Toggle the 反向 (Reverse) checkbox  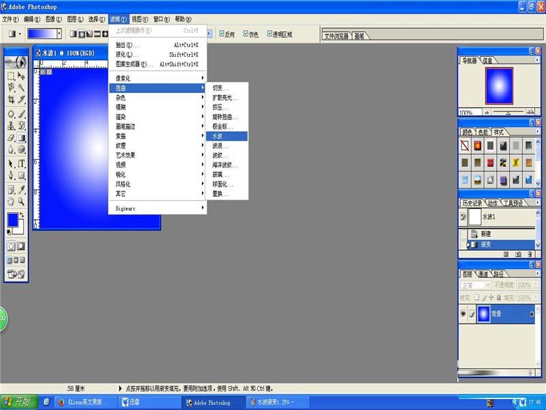[221, 33]
